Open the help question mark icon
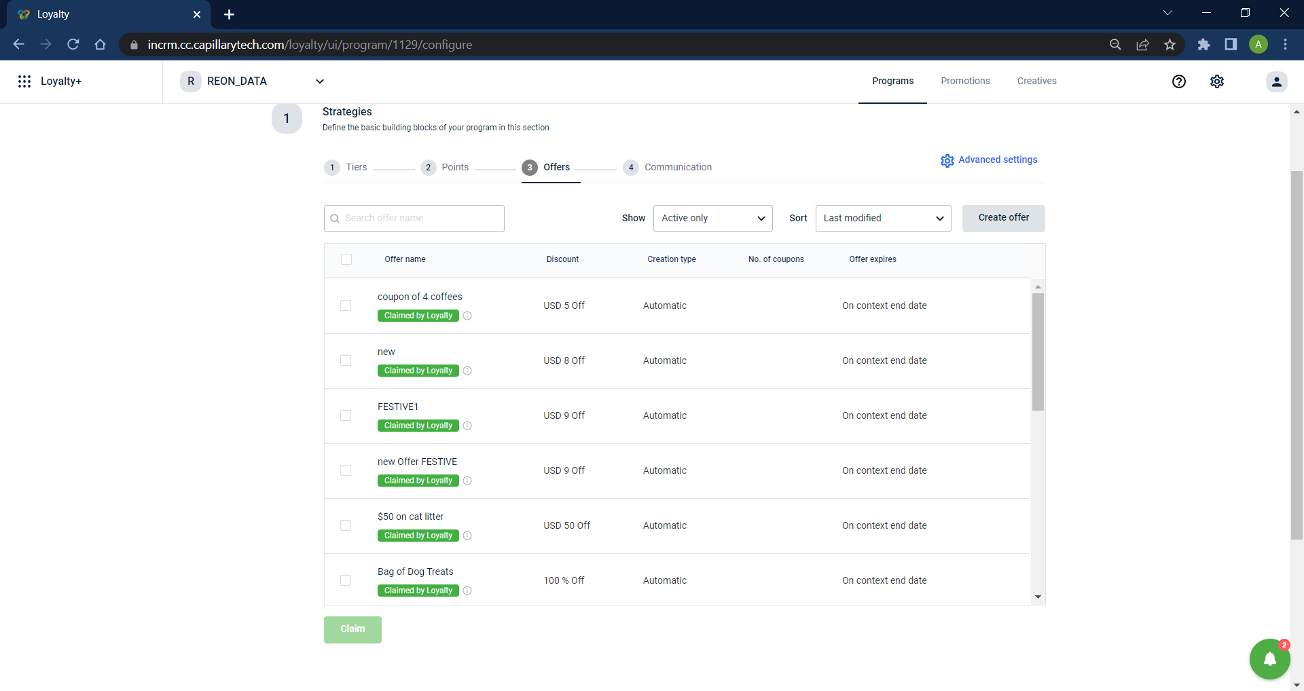 1179,81
